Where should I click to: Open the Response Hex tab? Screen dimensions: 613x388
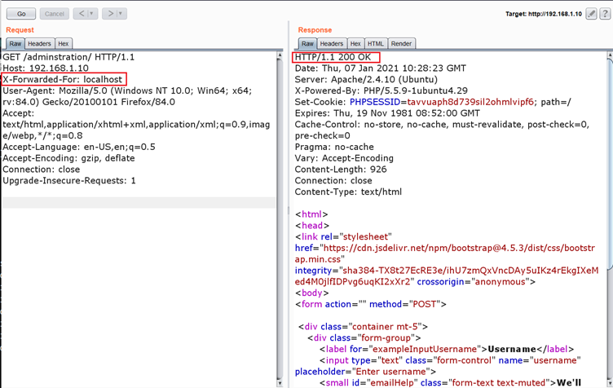coord(355,43)
